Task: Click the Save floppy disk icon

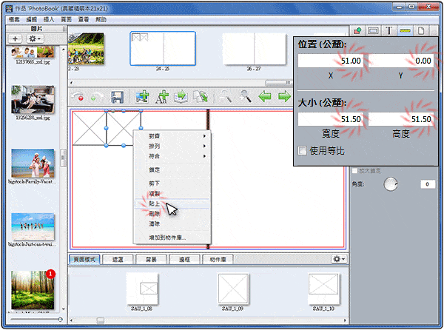Action: [x=117, y=97]
